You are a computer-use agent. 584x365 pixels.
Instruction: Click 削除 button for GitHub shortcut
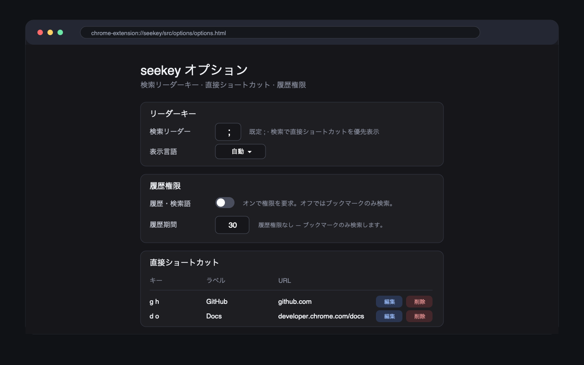click(x=419, y=302)
